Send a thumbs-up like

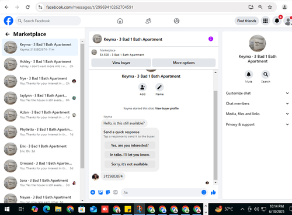(213, 192)
